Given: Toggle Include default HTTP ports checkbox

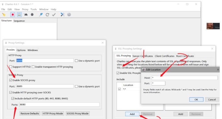Looking at the screenshot, I should (13, 98).
